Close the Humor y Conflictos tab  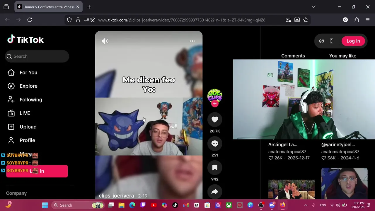click(78, 7)
